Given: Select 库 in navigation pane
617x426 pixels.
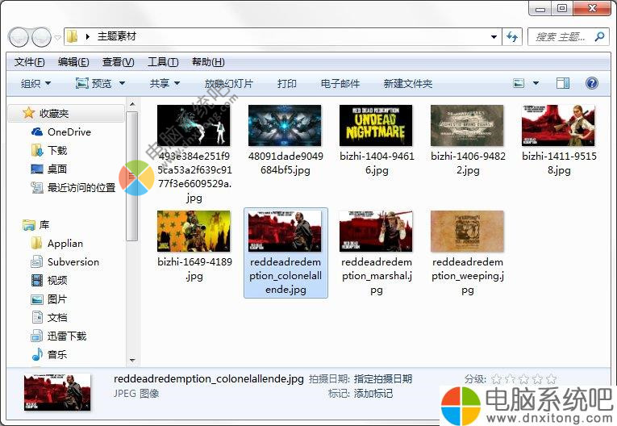Looking at the screenshot, I should [x=36, y=225].
